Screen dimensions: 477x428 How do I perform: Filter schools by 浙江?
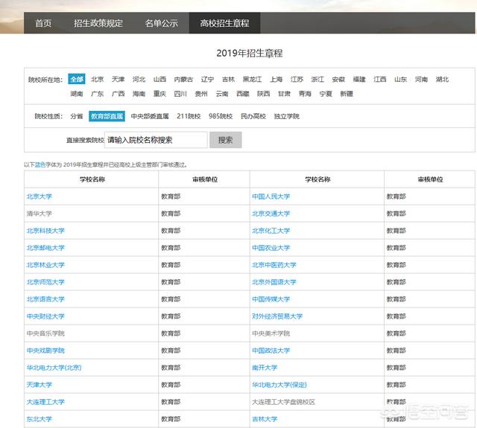318,80
